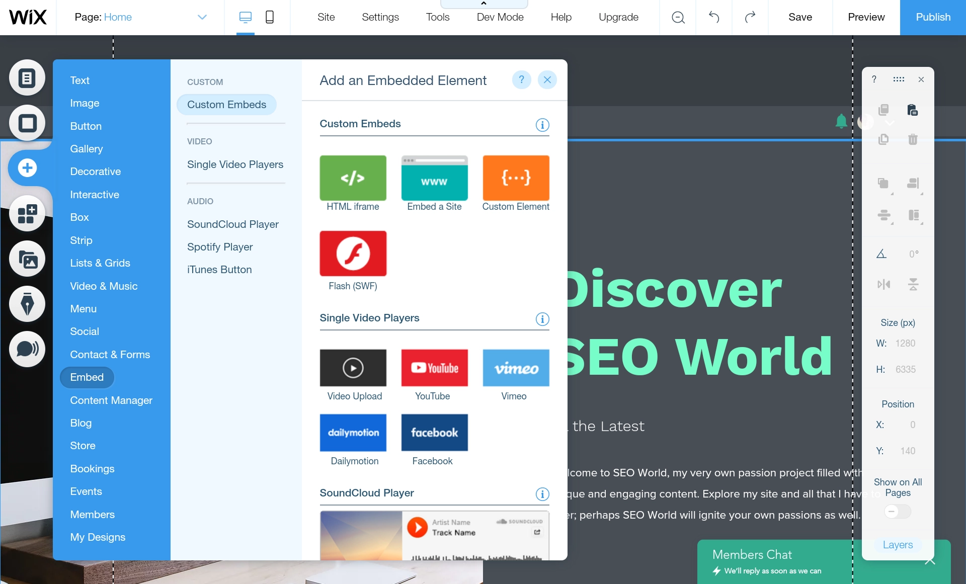Close the Add an Embedded Element panel
Viewport: 966px width, 584px height.
tap(547, 79)
